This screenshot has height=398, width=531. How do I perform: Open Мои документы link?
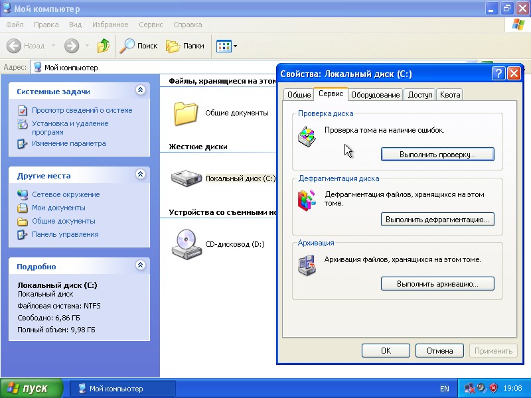pos(58,208)
